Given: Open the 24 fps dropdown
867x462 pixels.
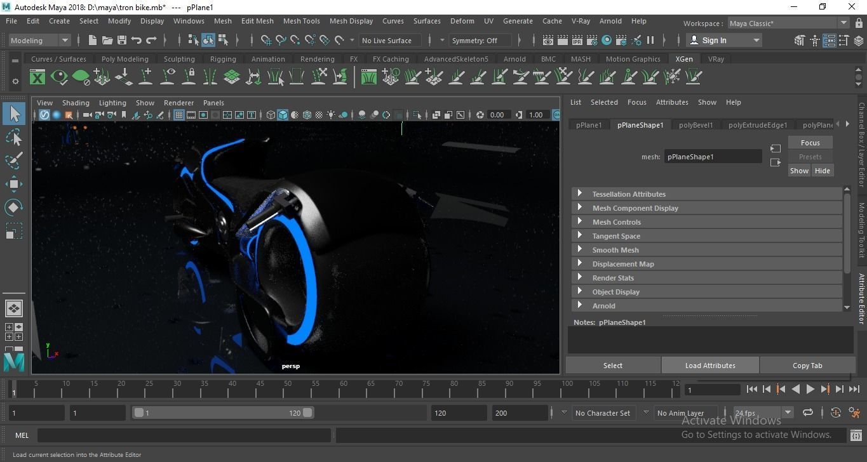Looking at the screenshot, I should pyautogui.click(x=762, y=412).
